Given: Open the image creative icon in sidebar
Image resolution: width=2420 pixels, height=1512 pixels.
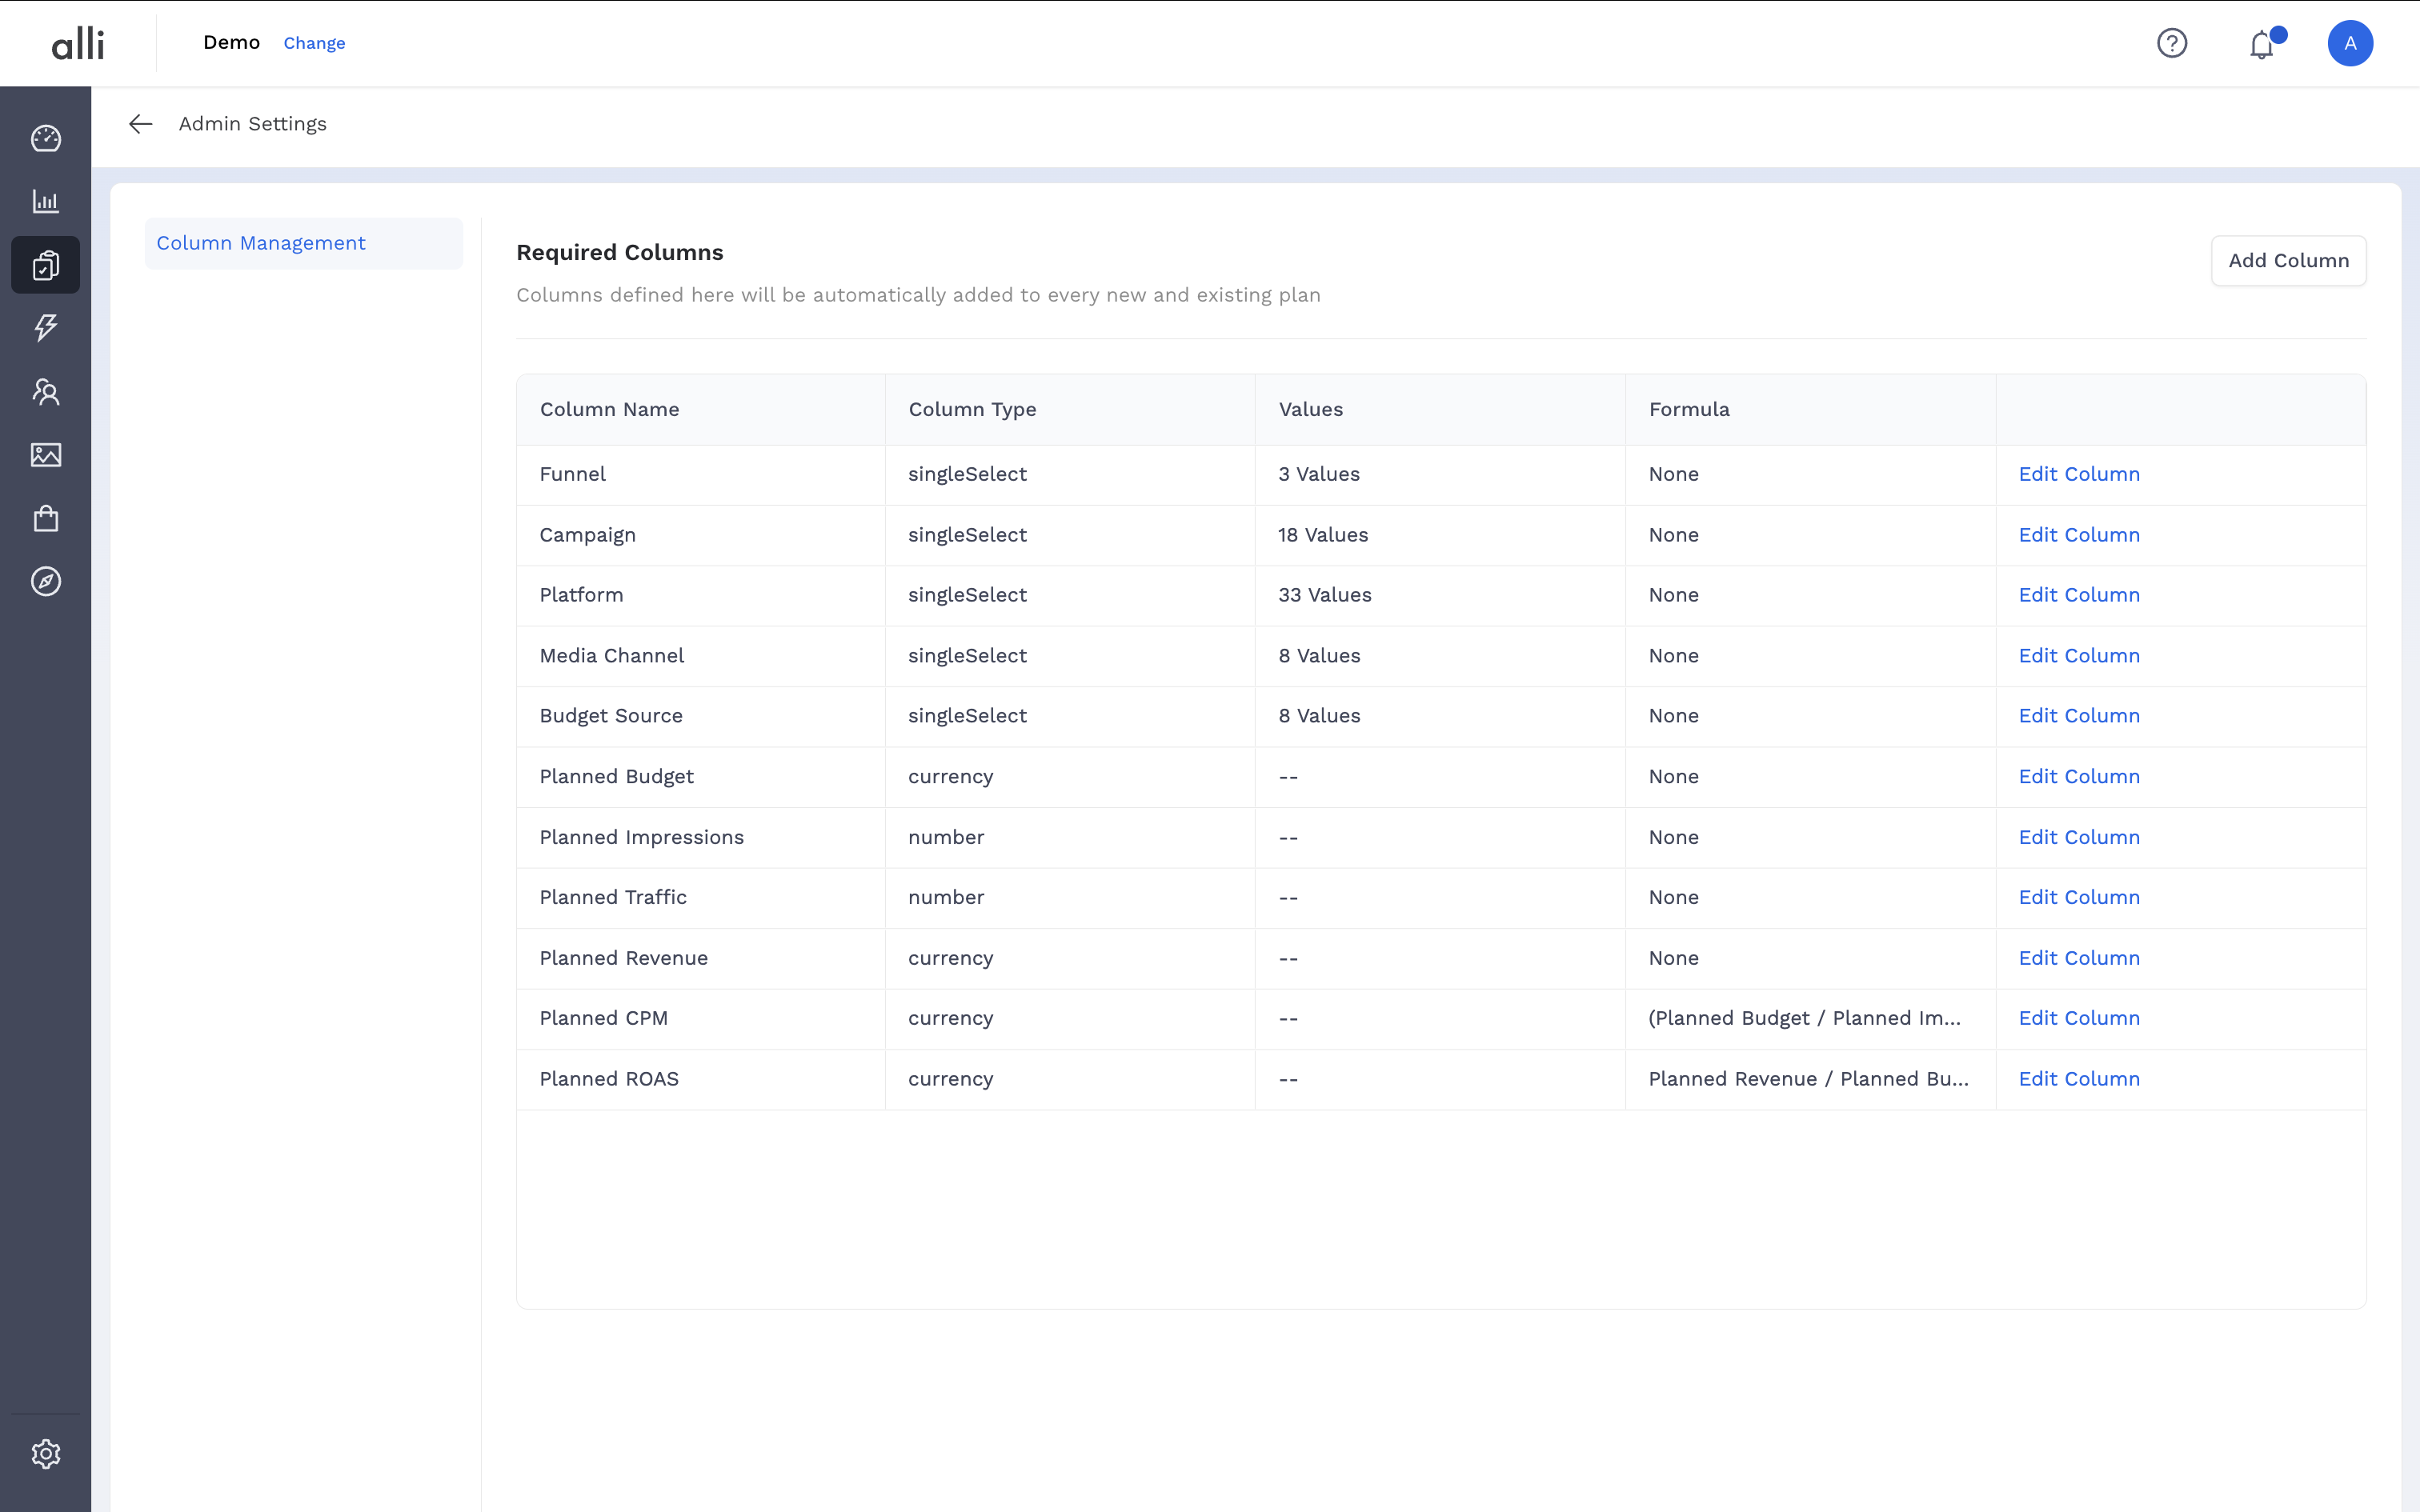Looking at the screenshot, I should click(x=46, y=455).
